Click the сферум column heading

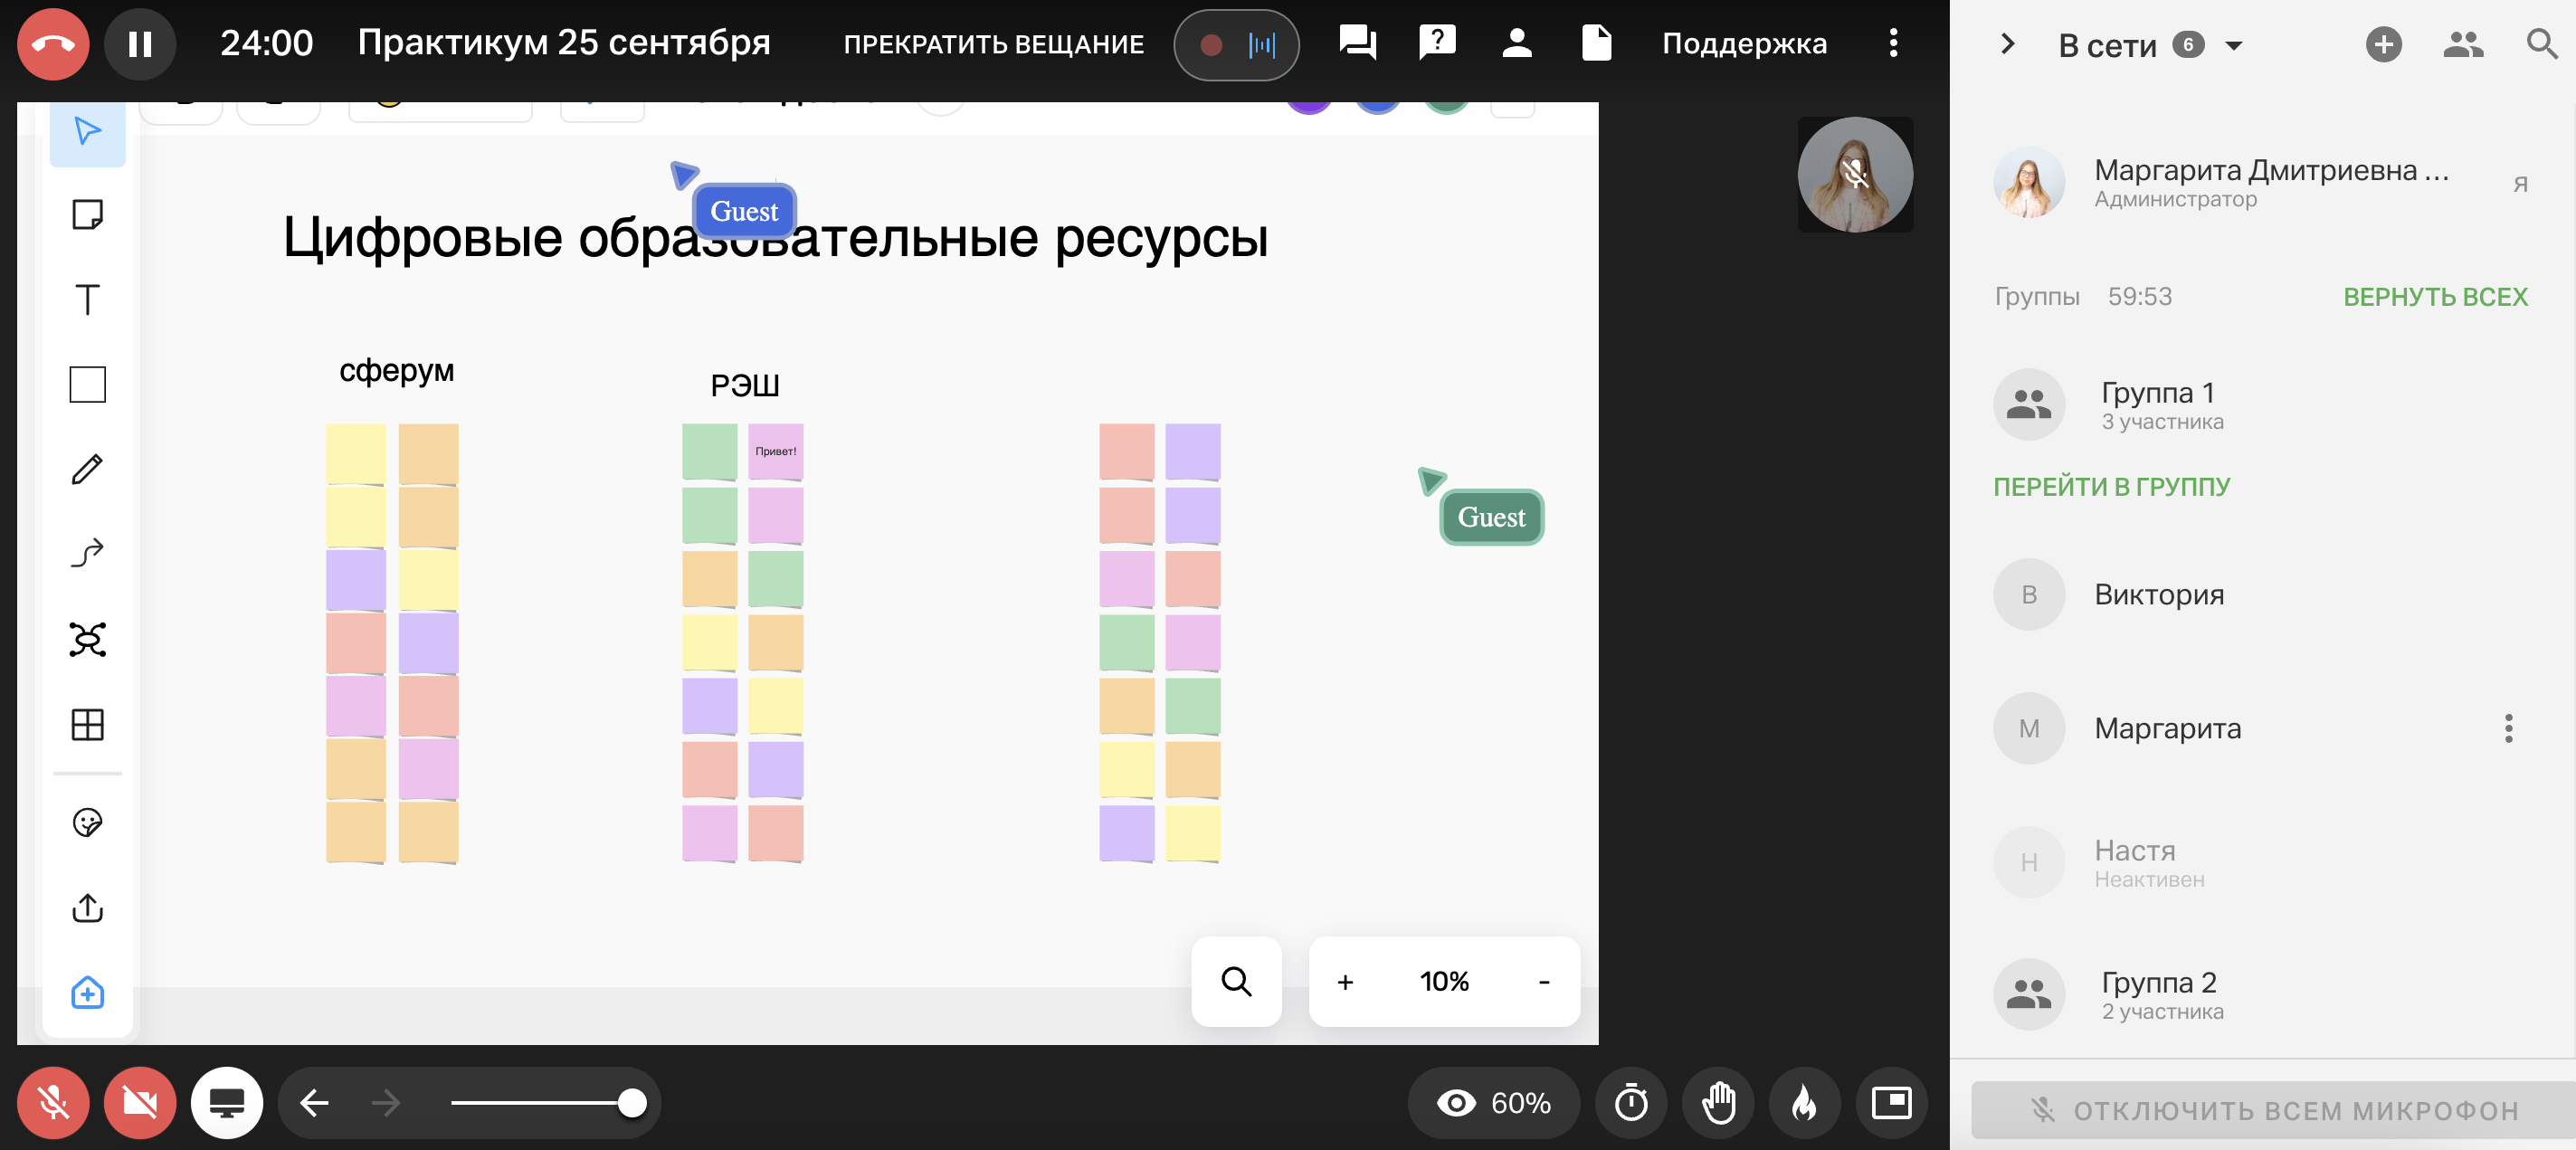click(396, 371)
